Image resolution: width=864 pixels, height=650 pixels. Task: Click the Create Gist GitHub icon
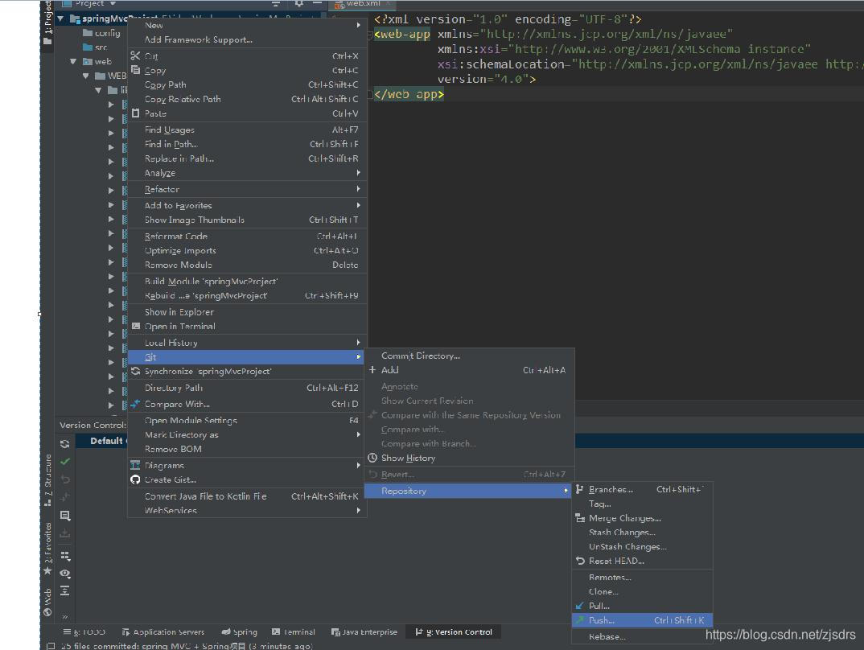click(x=135, y=479)
